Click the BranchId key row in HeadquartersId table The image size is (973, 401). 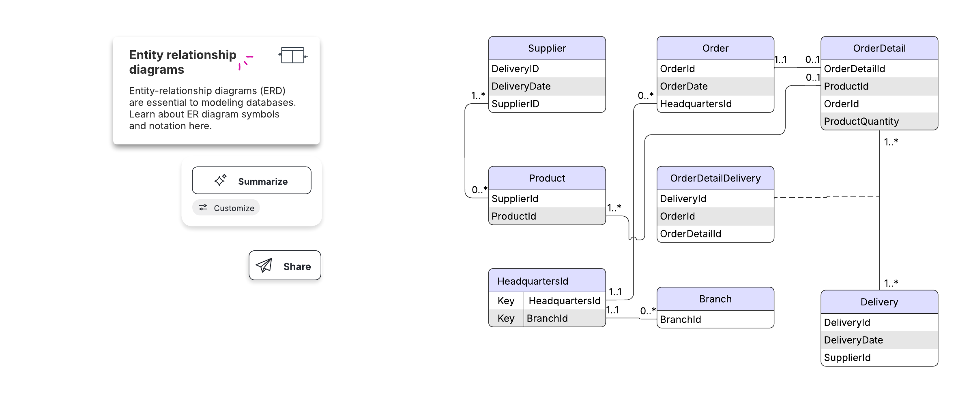[547, 318]
